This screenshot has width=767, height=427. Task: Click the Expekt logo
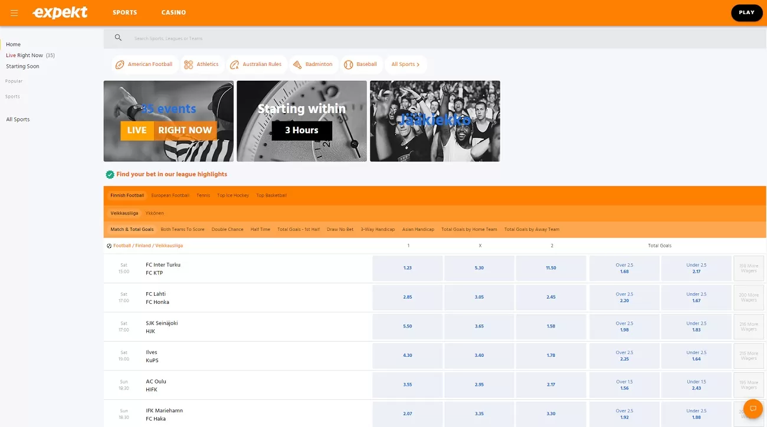60,12
